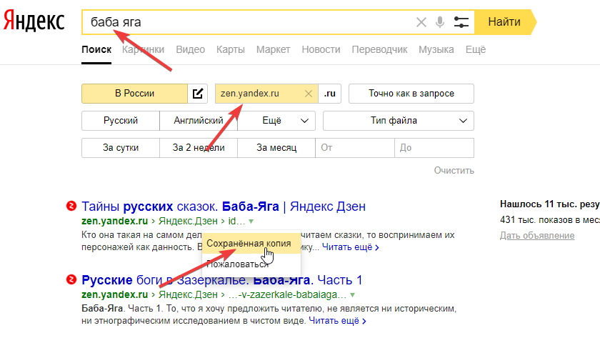Toggle the Русский language filter
The height and width of the screenshot is (343, 600).
(x=121, y=121)
